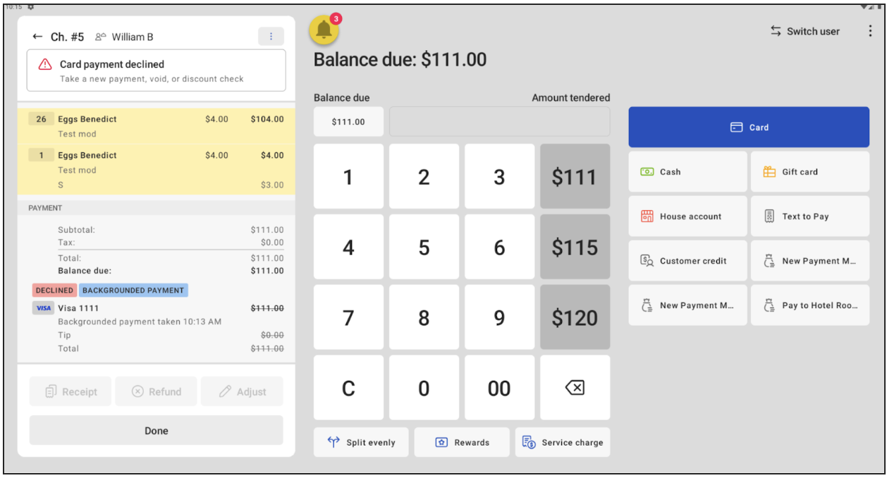Tap the $120 quick amount button
The height and width of the screenshot is (478, 887).
575,318
